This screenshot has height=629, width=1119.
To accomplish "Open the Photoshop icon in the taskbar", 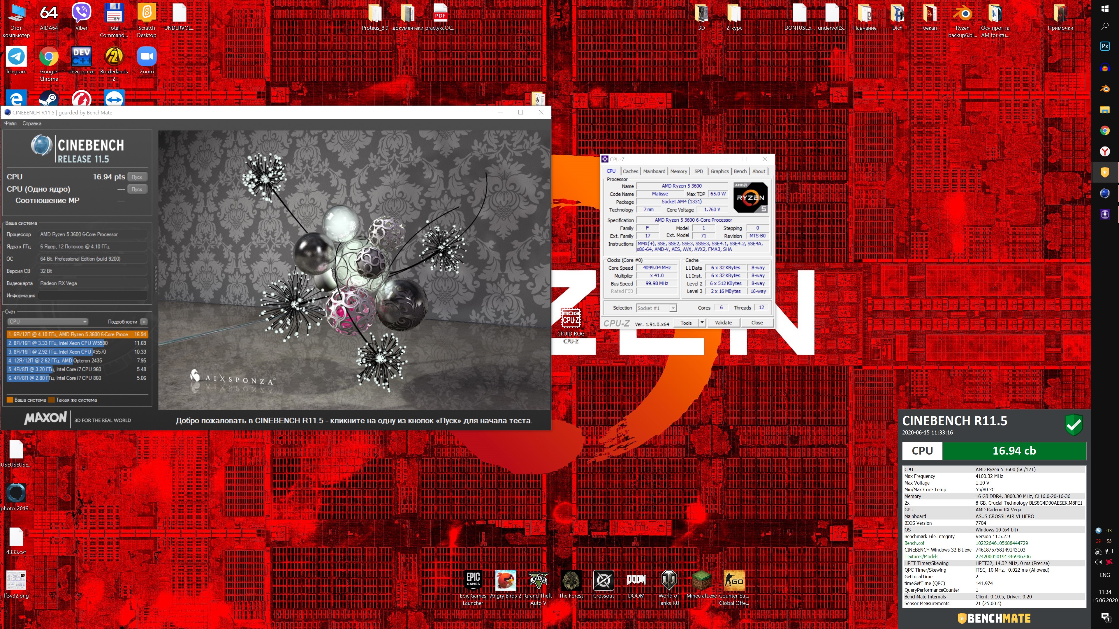I will 1105,46.
